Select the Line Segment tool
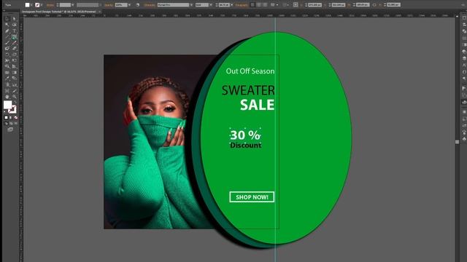 pyautogui.click(x=7, y=37)
